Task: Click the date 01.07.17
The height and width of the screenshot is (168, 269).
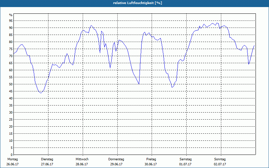Action: click(185, 164)
